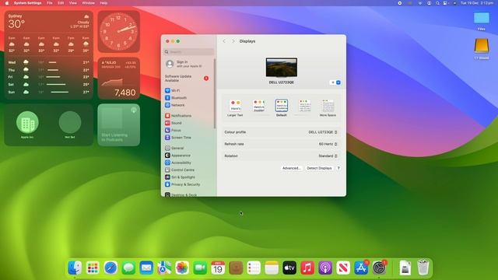498x280 pixels.
Task: Open File menu in menu bar
Action: (50, 3)
